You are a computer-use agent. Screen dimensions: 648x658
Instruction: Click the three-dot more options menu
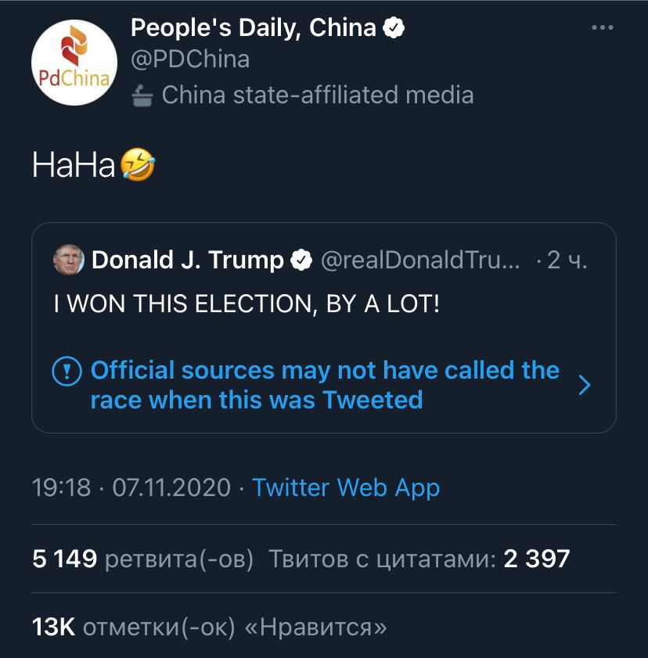(x=602, y=28)
